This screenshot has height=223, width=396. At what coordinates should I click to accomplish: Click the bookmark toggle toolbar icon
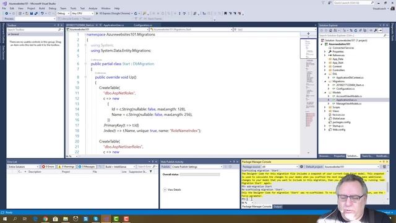click(x=225, y=14)
